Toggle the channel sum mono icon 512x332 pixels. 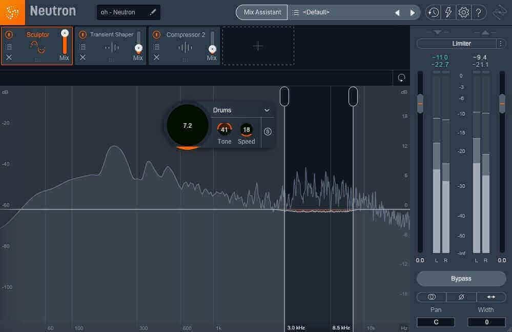(x=432, y=297)
